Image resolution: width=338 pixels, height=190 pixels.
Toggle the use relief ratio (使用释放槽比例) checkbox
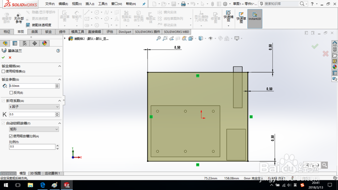coord(11,136)
